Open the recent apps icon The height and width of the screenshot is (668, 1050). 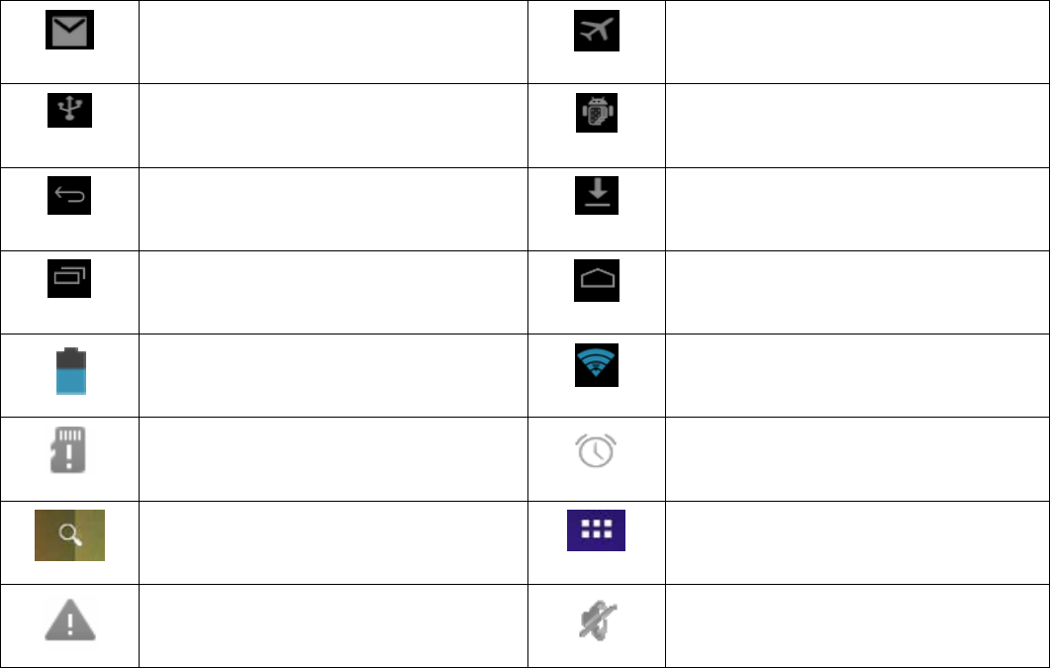click(69, 278)
